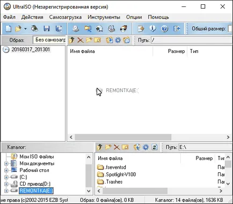This screenshot has height=204, width=233.
Task: Click the Тип column header in the image pane
Action: (x=194, y=51)
